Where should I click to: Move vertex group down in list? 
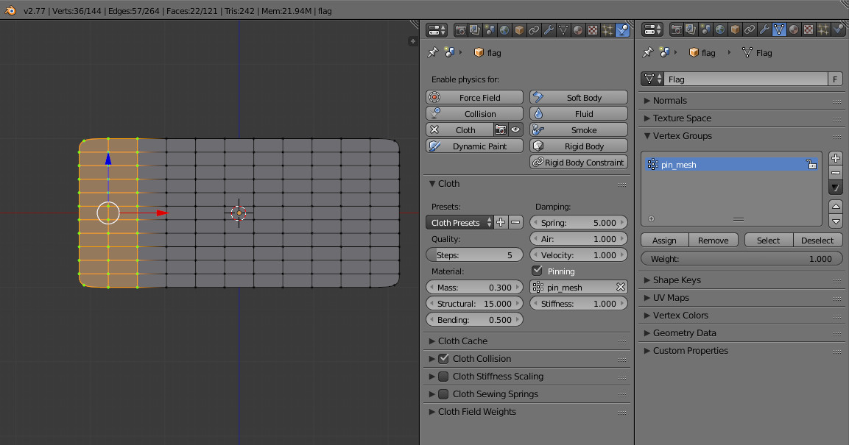pyautogui.click(x=836, y=221)
